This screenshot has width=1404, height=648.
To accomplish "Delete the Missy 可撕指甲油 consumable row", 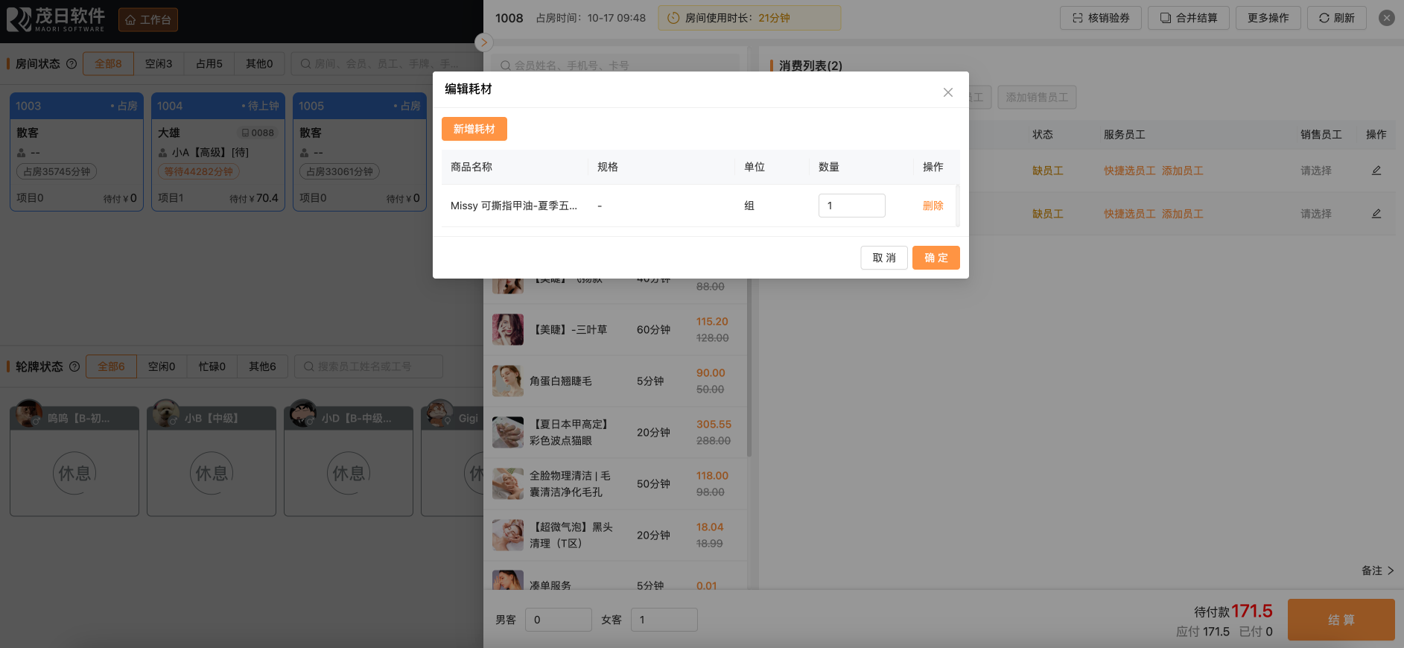I will coord(933,206).
